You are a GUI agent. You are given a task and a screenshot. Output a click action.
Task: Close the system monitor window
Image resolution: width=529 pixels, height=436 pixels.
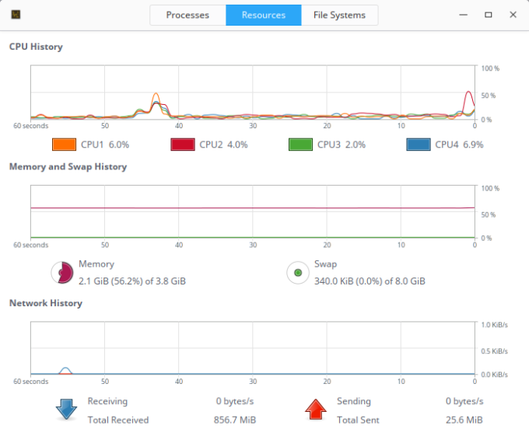pyautogui.click(x=513, y=15)
